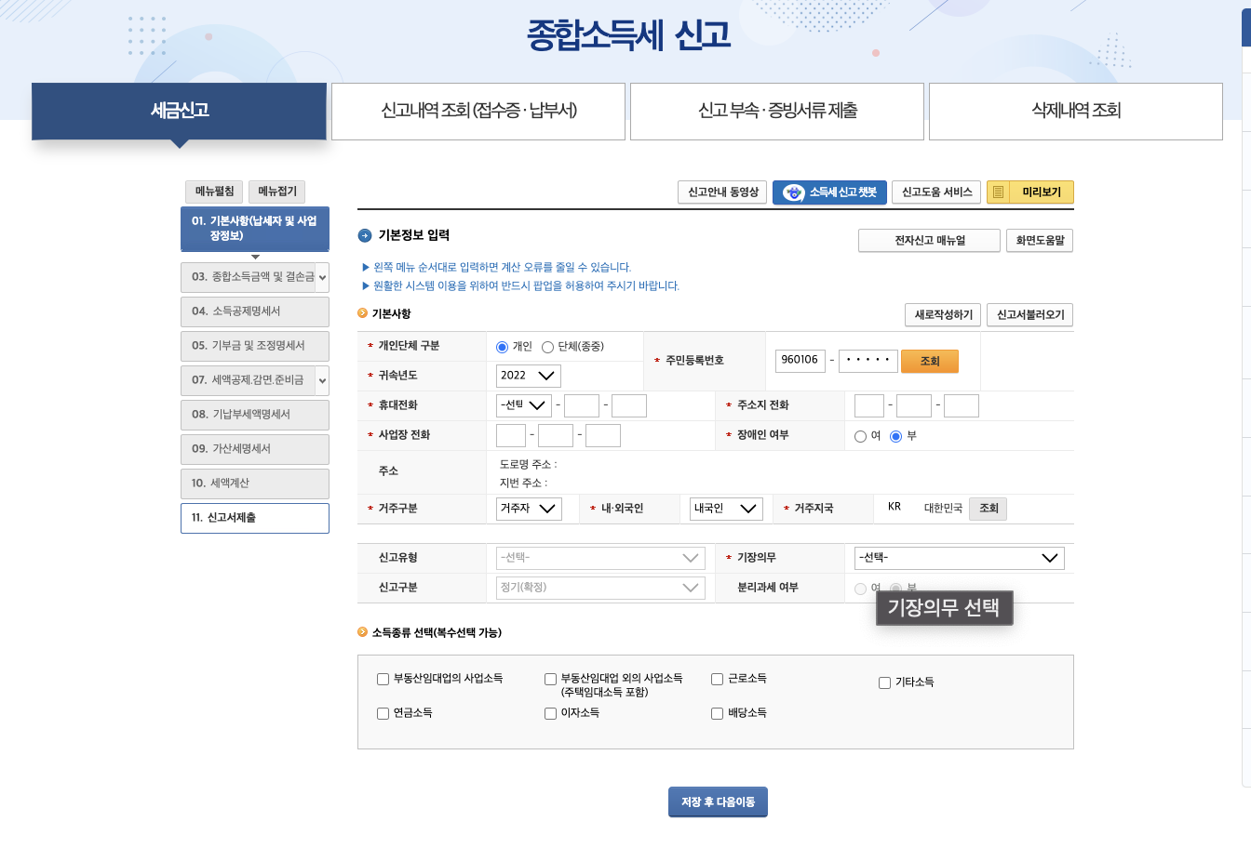Click the 신고서불러오기 button

[x=1030, y=314]
